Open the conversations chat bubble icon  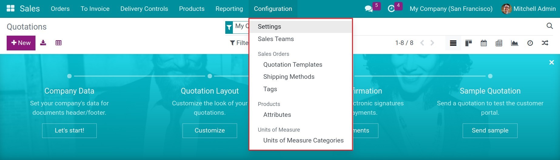point(369,9)
